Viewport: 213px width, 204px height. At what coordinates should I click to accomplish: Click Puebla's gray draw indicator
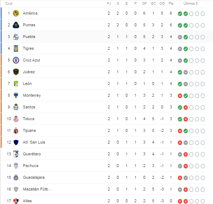click(180, 37)
